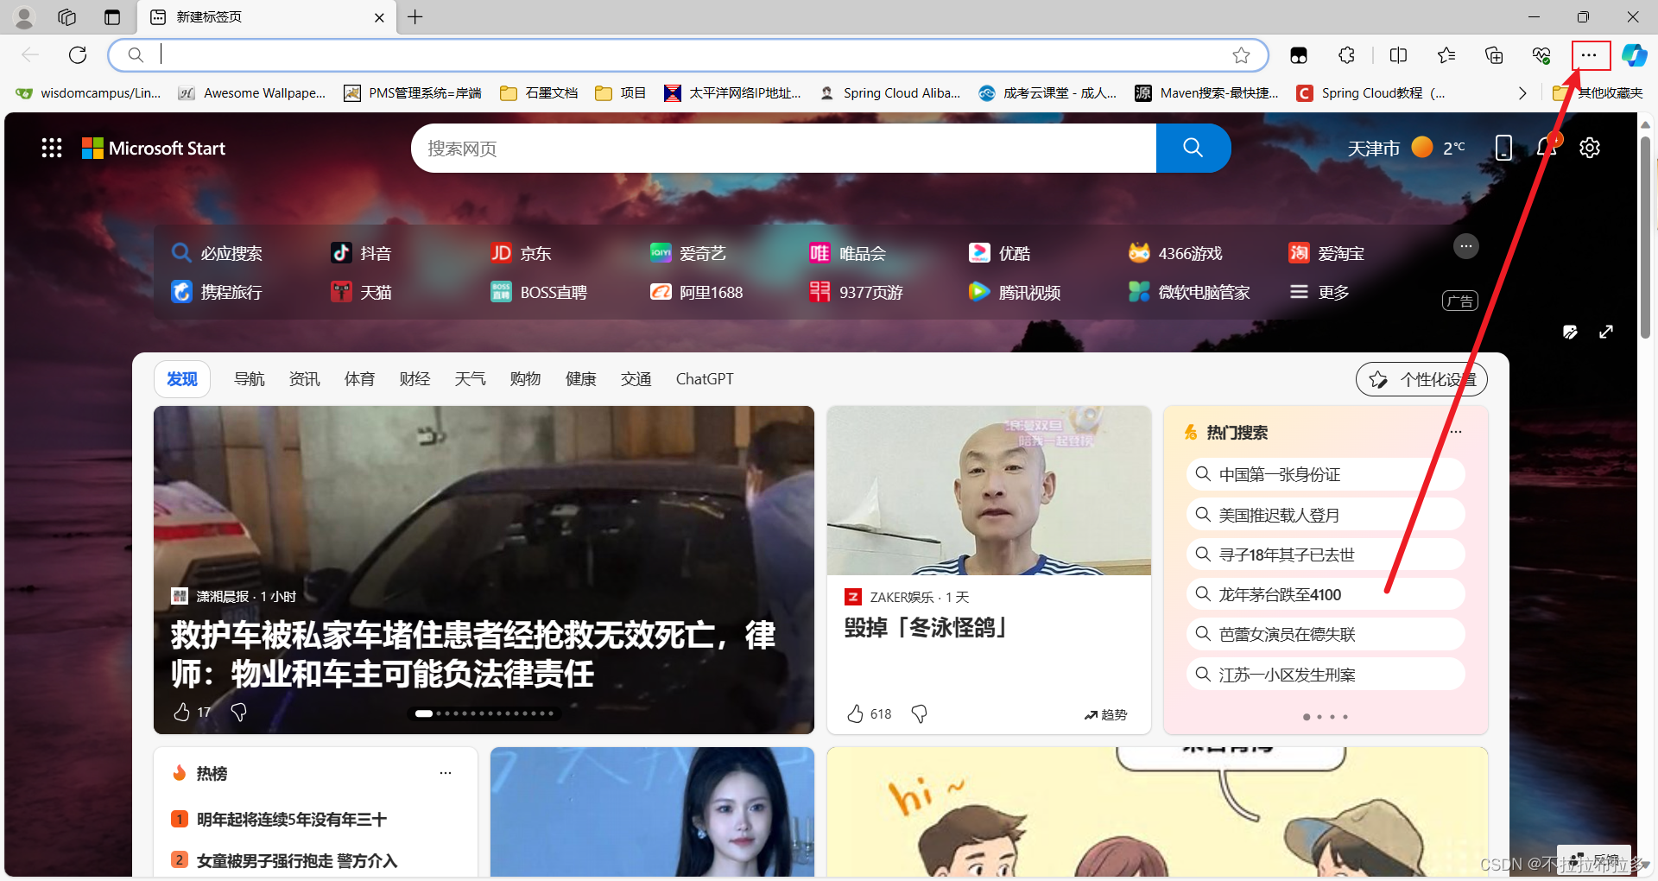This screenshot has height=881, width=1658.
Task: Search trending topic 龙年茅台跌至4100
Action: point(1326,594)
